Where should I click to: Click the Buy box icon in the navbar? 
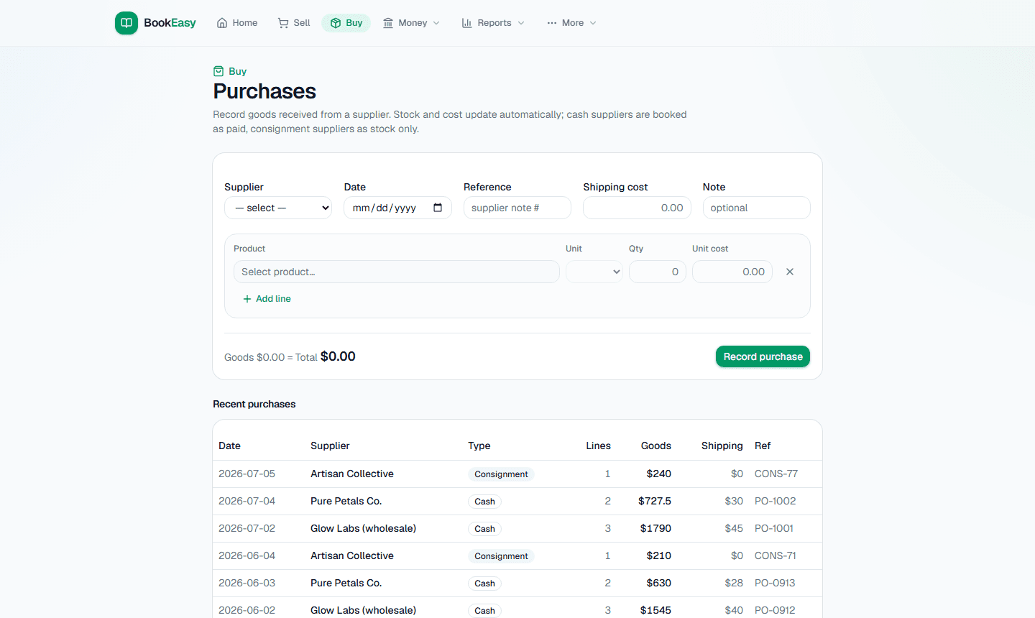click(336, 23)
